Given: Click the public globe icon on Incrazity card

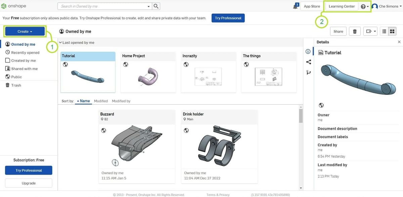Looking at the screenshot, I should [186, 64].
